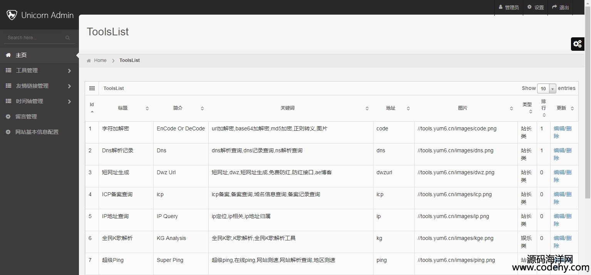Click 退出 to log out
Image resolution: width=591 pixels, height=275 pixels.
[560, 7]
